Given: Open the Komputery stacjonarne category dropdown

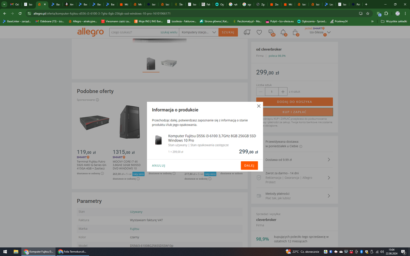Looking at the screenshot, I should point(199,32).
